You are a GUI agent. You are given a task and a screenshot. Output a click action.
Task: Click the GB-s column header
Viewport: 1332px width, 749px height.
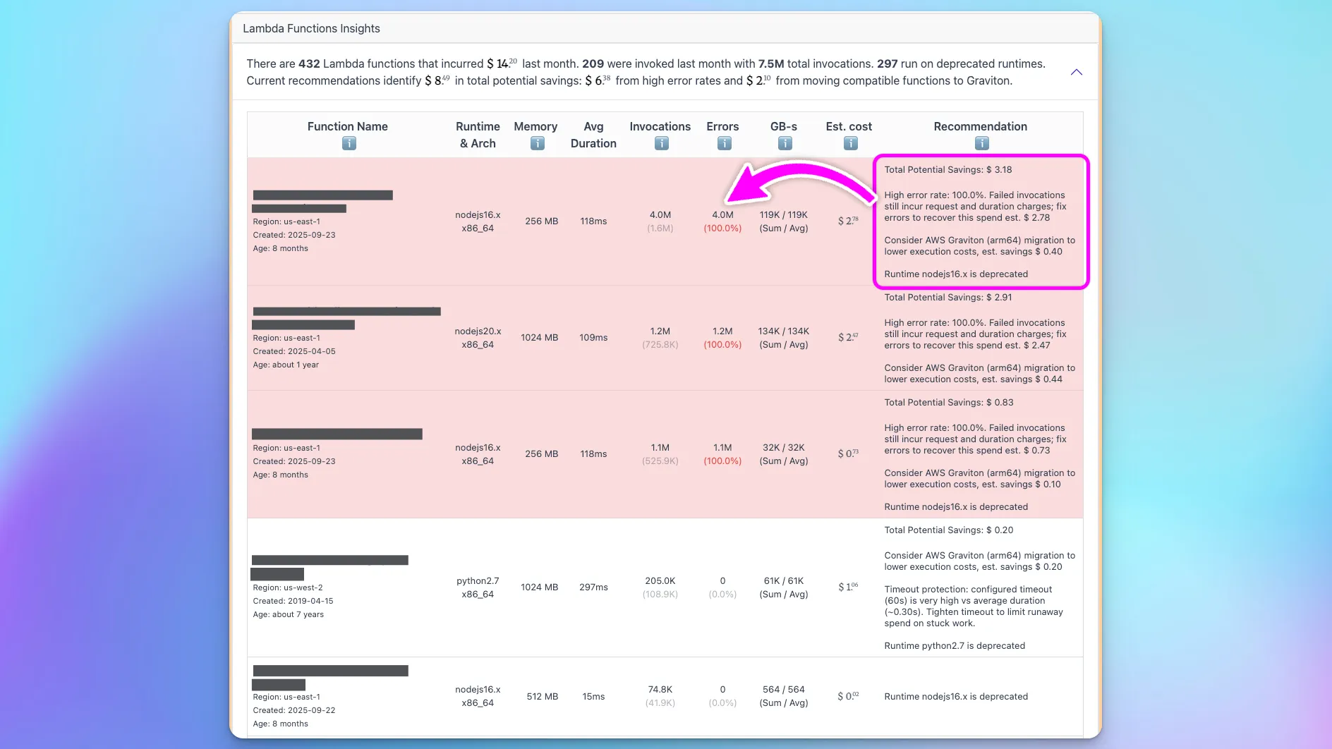(x=783, y=126)
